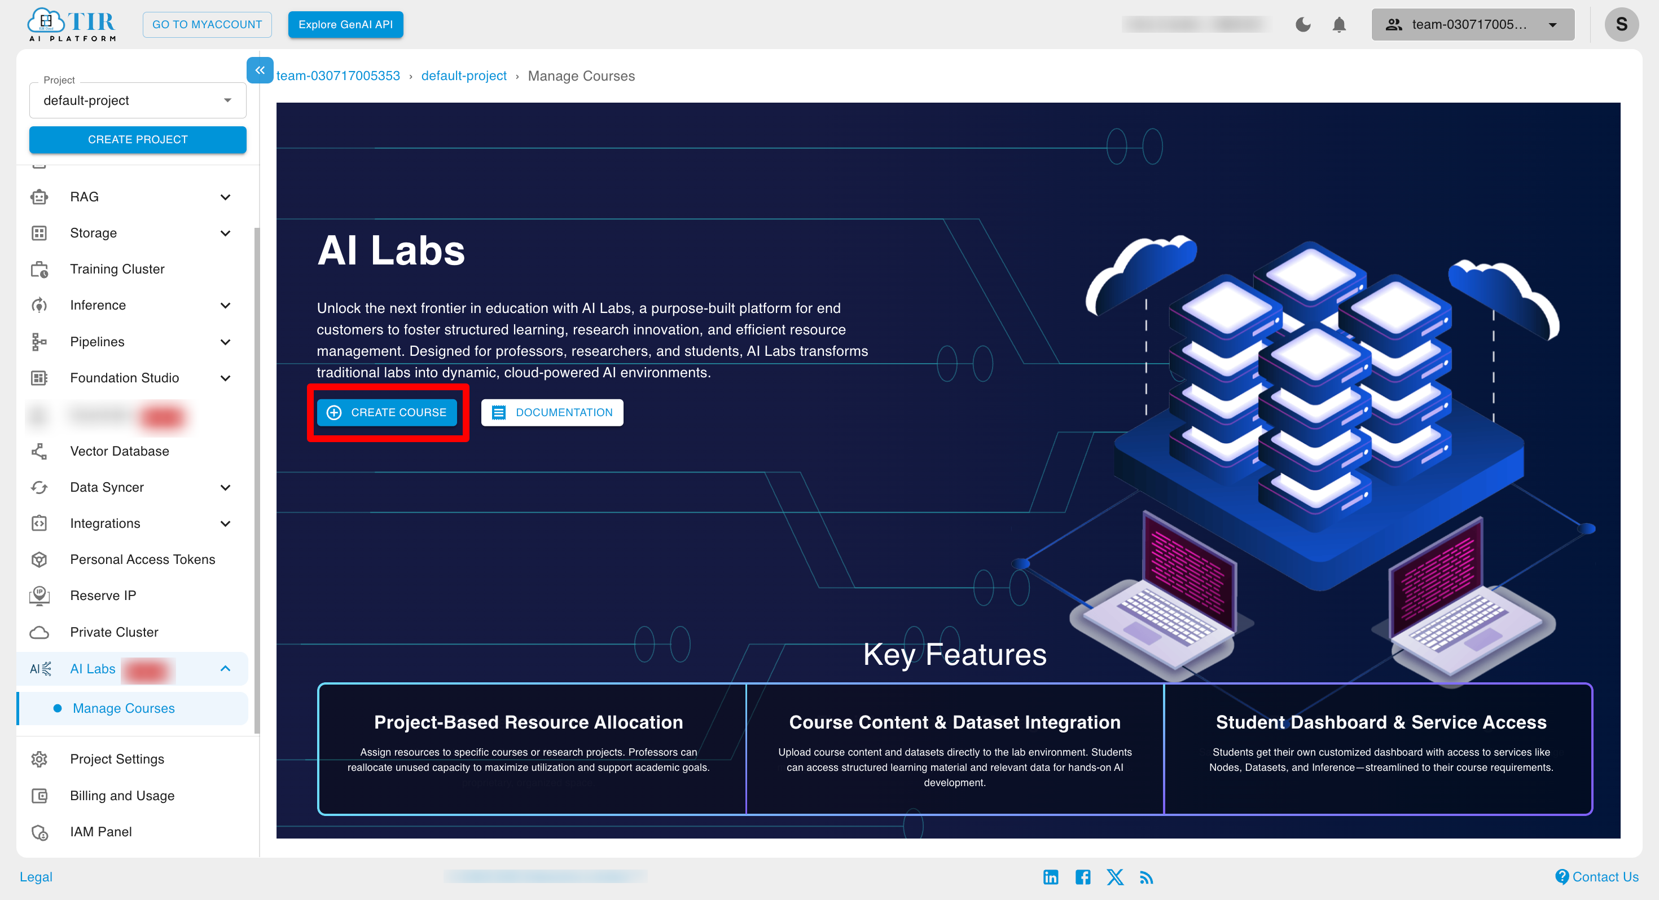Expand the Data Syncer menu chevron
The width and height of the screenshot is (1659, 900).
(225, 487)
